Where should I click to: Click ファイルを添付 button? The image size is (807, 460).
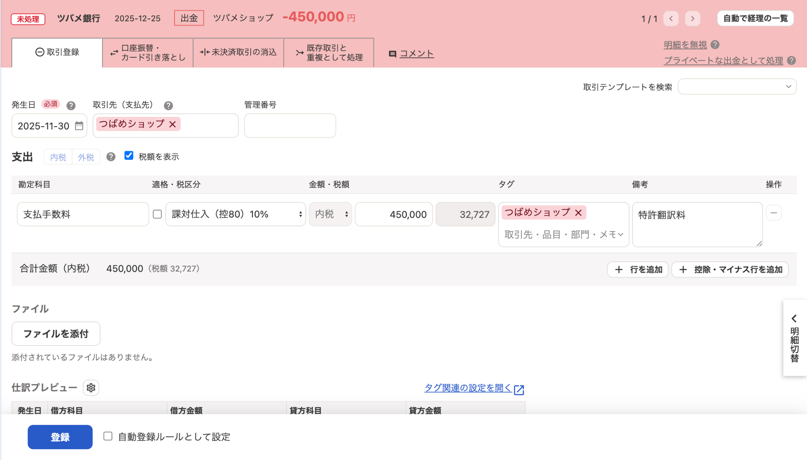pyautogui.click(x=56, y=334)
